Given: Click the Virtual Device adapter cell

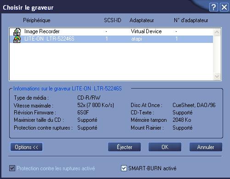Looking at the screenshot, I should tap(146, 31).
